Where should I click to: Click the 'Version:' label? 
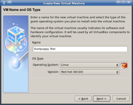pyautogui.click(x=53, y=72)
